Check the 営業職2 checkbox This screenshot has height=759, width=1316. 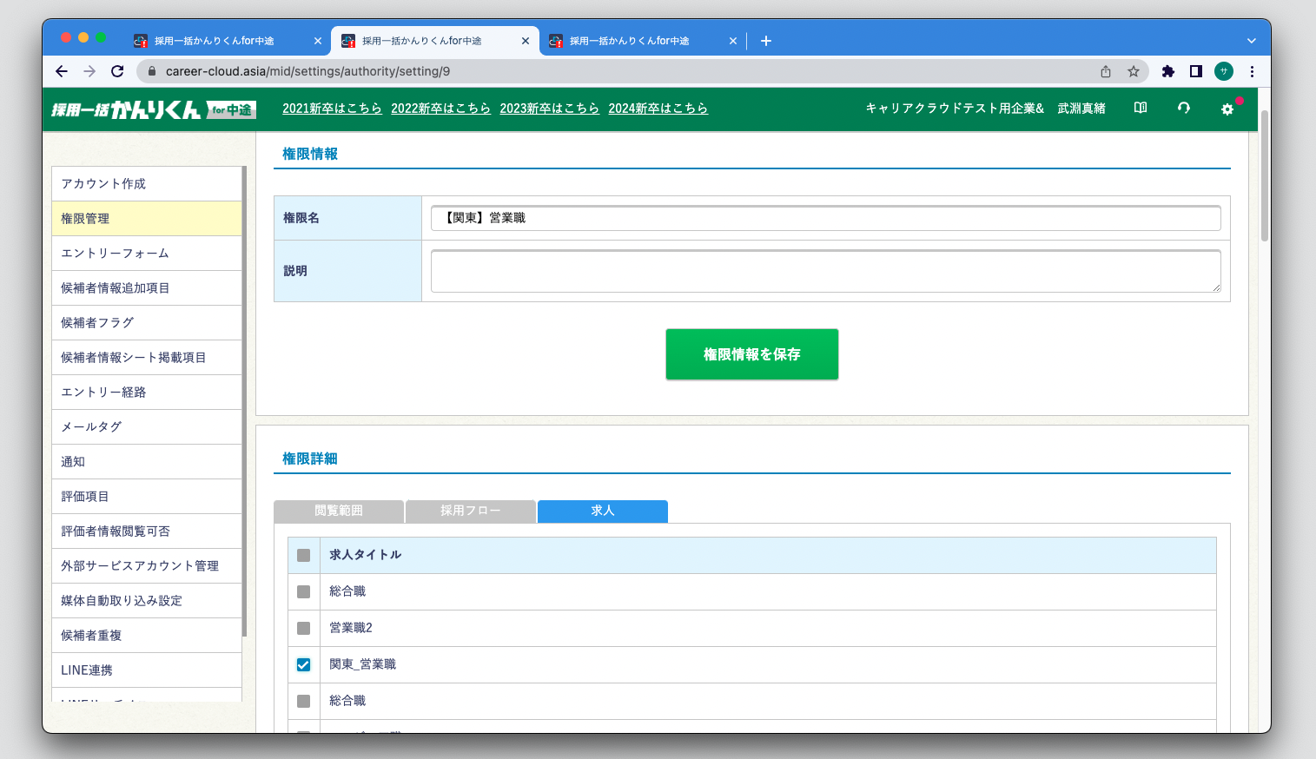coord(303,628)
